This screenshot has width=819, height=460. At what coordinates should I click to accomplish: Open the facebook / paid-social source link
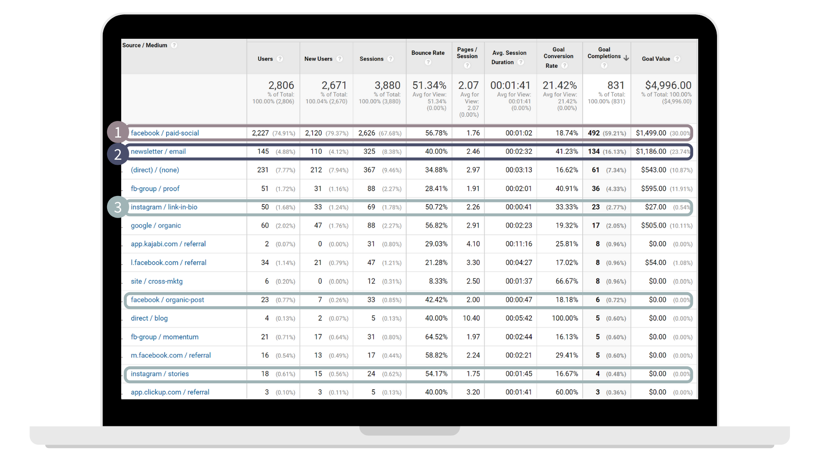[x=165, y=133]
